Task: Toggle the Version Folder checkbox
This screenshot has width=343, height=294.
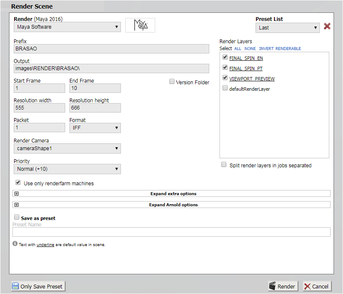Action: [x=172, y=82]
